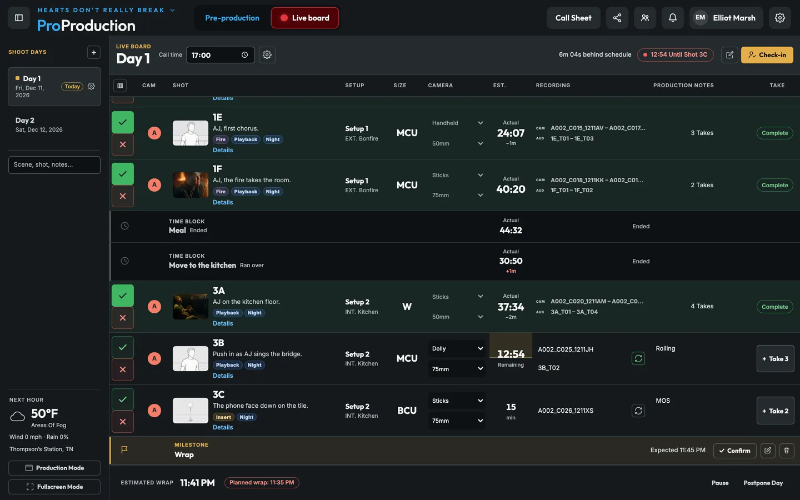Select Day 1 in shoot days

point(54,87)
